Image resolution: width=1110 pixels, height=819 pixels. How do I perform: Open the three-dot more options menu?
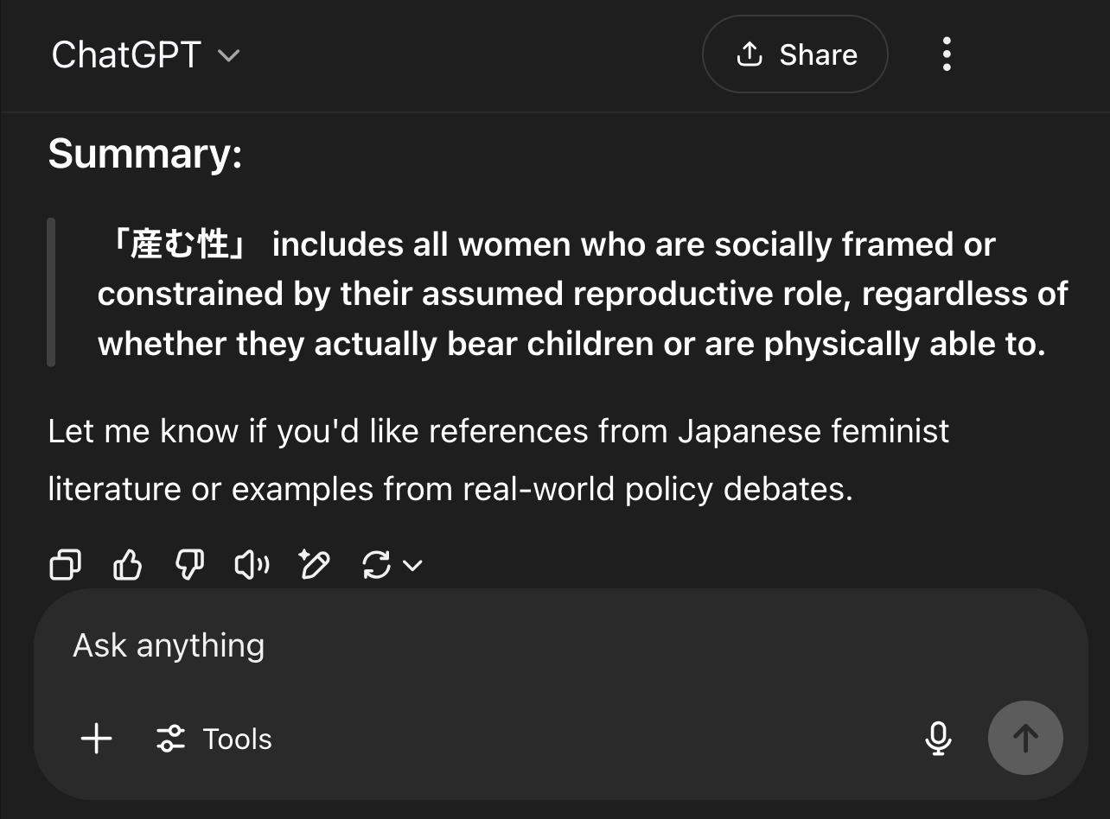point(947,54)
